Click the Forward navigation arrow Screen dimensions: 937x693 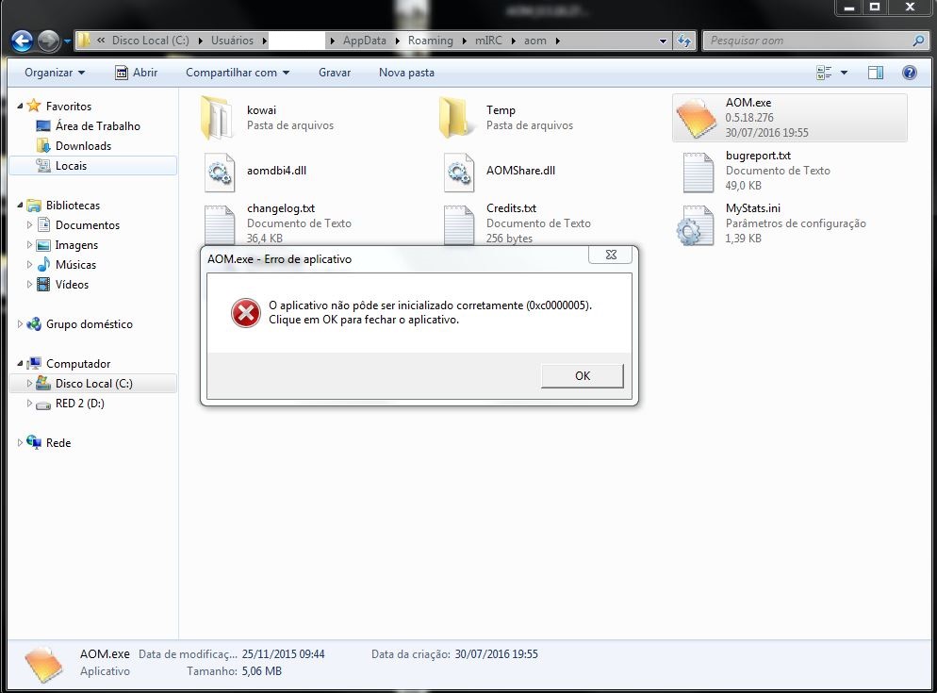(x=48, y=41)
